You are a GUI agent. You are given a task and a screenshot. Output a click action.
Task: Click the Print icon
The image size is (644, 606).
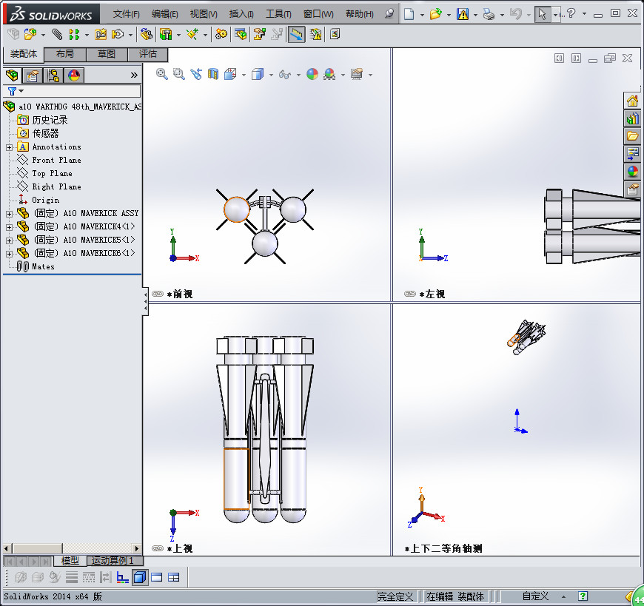tap(489, 14)
